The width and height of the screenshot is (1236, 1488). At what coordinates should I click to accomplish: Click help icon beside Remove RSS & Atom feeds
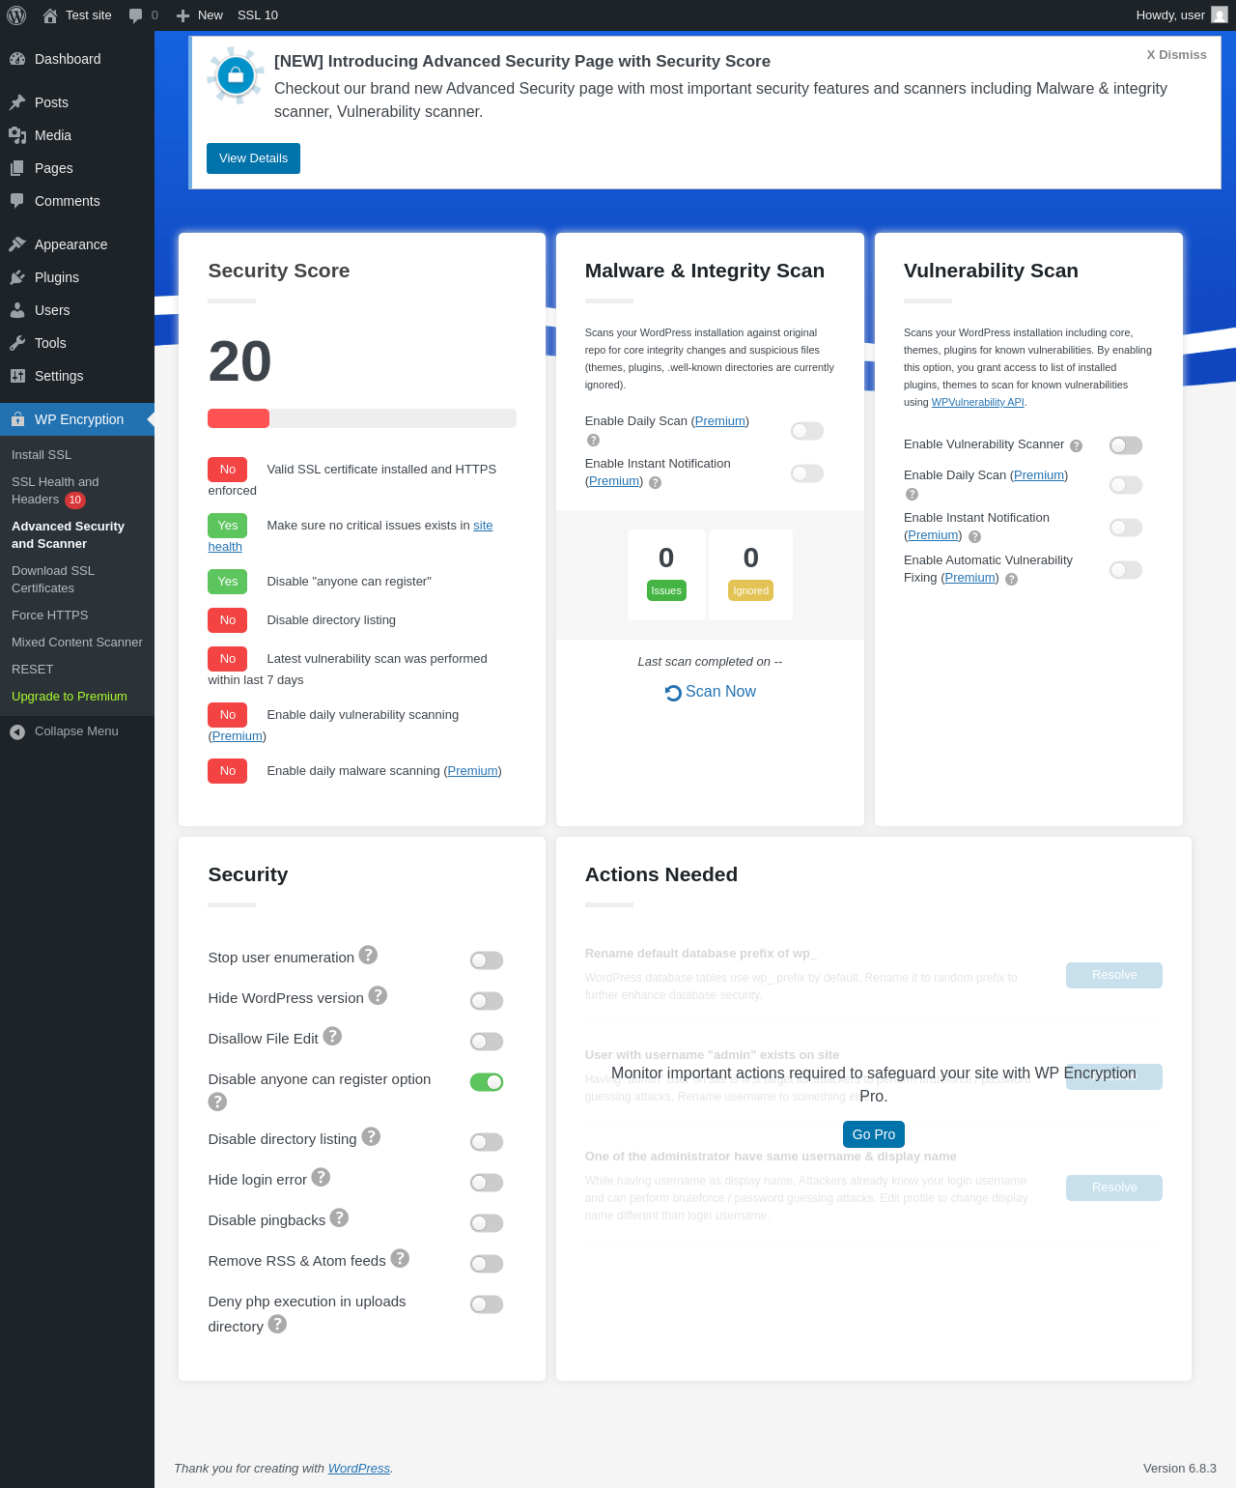[400, 1258]
